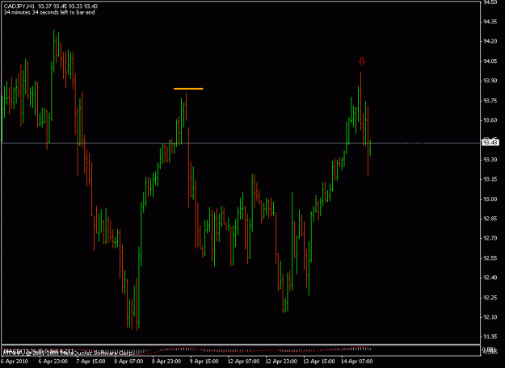
Task: Click the 92.25 price scale label
Action: [489, 298]
